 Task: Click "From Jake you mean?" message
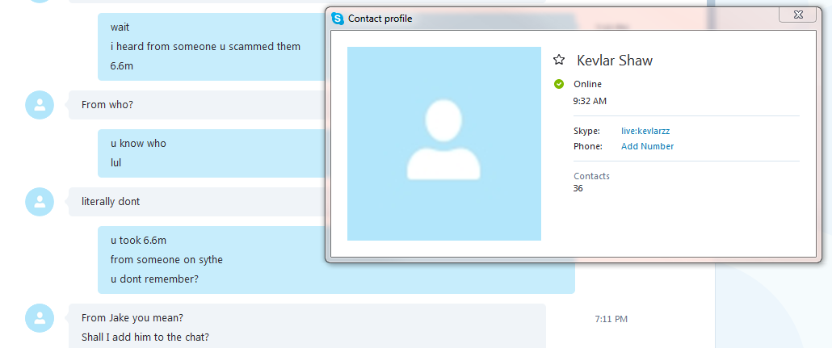(132, 318)
